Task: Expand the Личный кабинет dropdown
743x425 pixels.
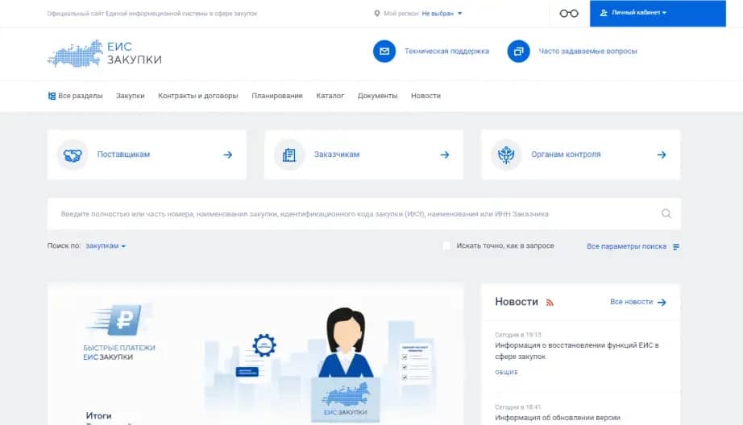Action: (x=633, y=13)
